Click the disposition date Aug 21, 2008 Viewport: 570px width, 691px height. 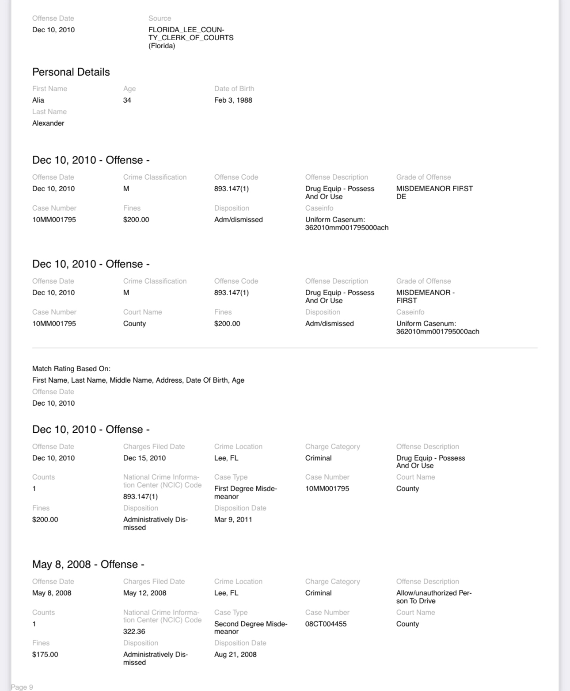pos(235,655)
